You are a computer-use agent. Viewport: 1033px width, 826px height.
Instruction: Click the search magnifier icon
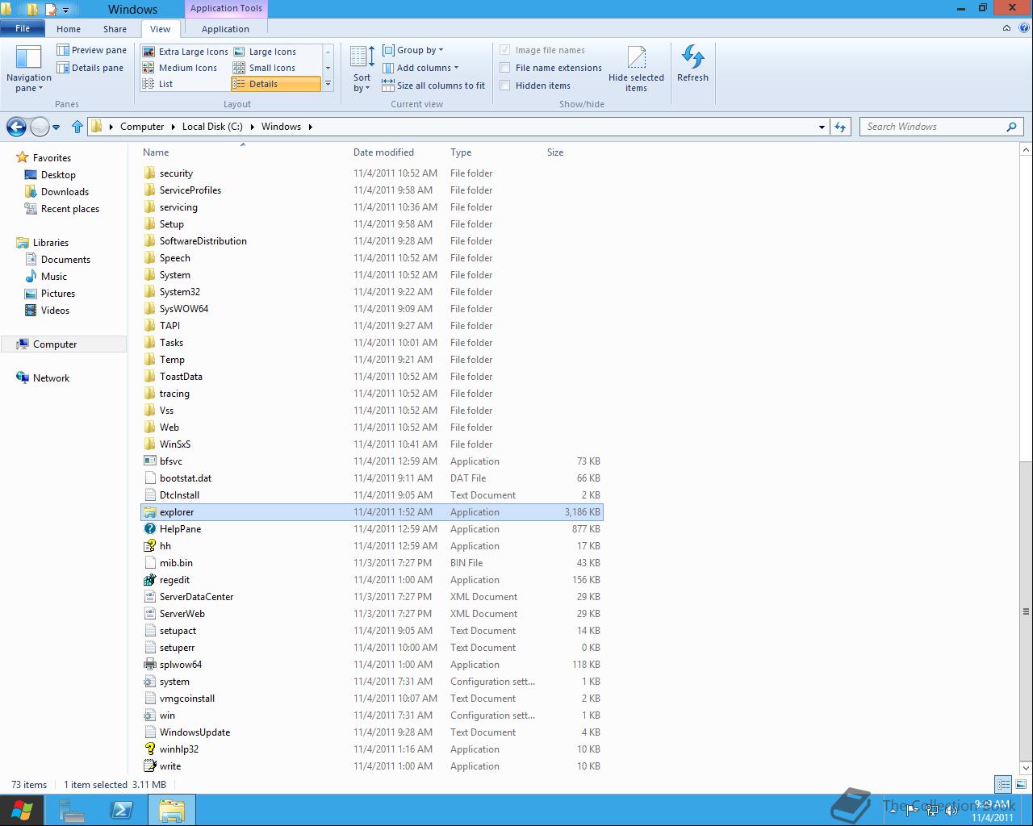pos(1011,127)
